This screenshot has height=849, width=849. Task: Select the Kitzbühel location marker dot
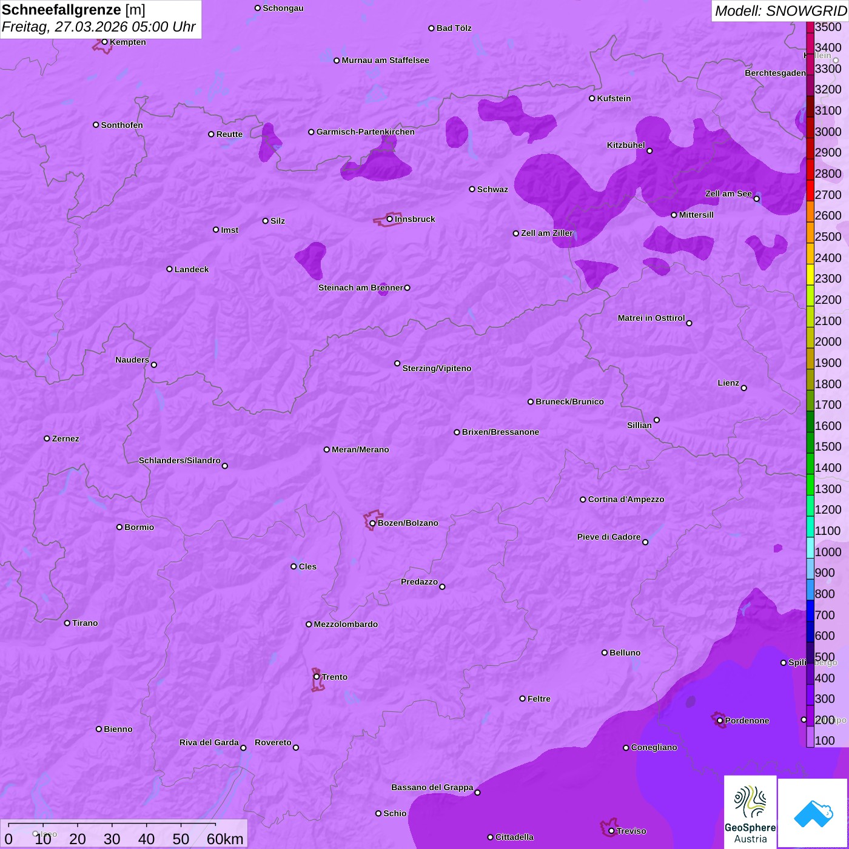[649, 151]
